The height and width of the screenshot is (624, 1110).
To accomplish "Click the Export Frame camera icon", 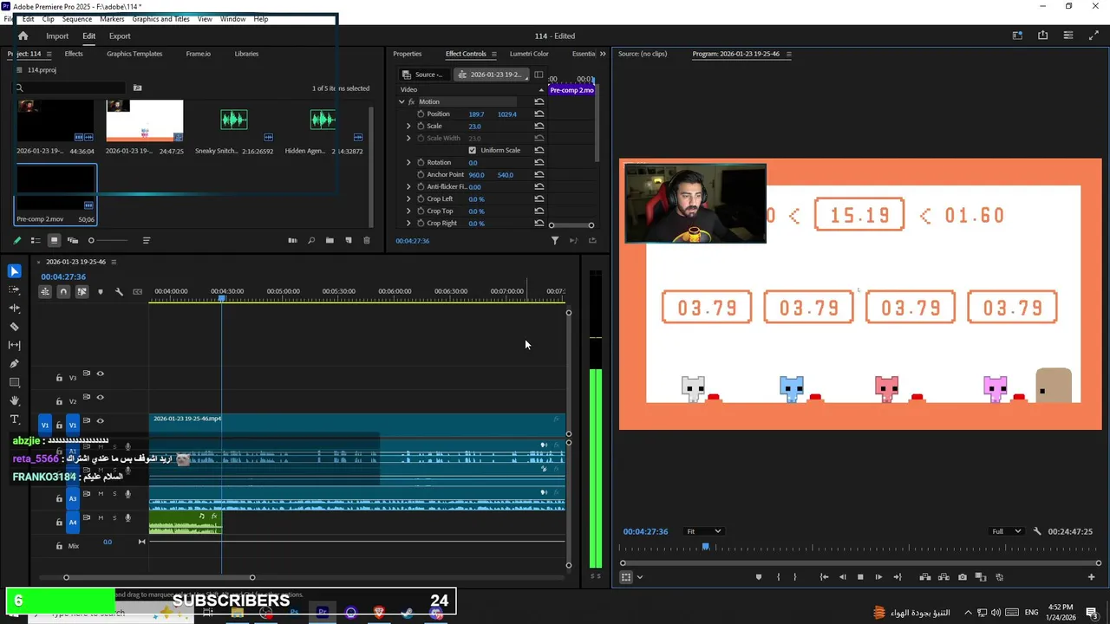I will tap(963, 577).
